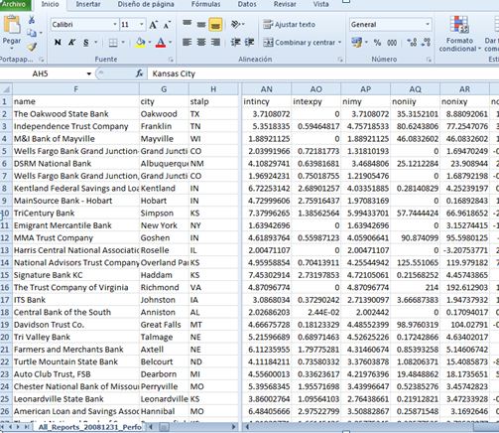Select column AN header
The image size is (499, 433).
click(x=267, y=89)
